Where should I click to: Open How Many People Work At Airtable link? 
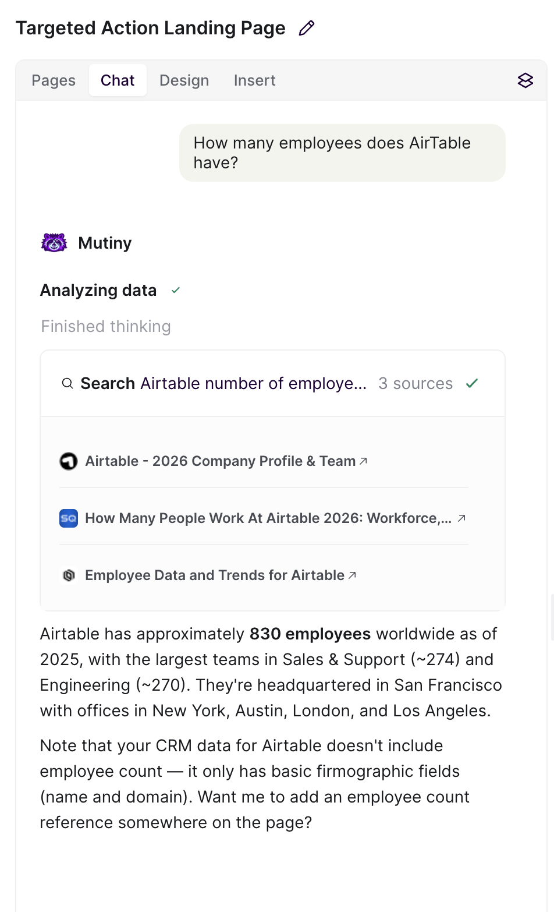tap(268, 518)
